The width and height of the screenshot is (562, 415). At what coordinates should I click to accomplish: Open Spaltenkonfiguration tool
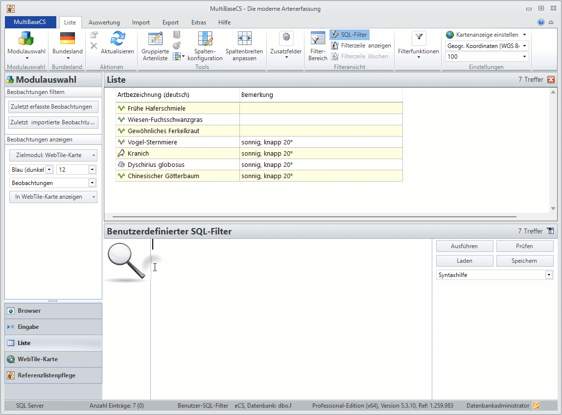pyautogui.click(x=205, y=39)
